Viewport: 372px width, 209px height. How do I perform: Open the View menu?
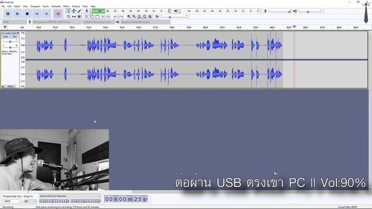(x=25, y=6)
